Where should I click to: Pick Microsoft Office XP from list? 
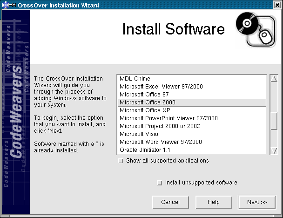click(x=145, y=110)
